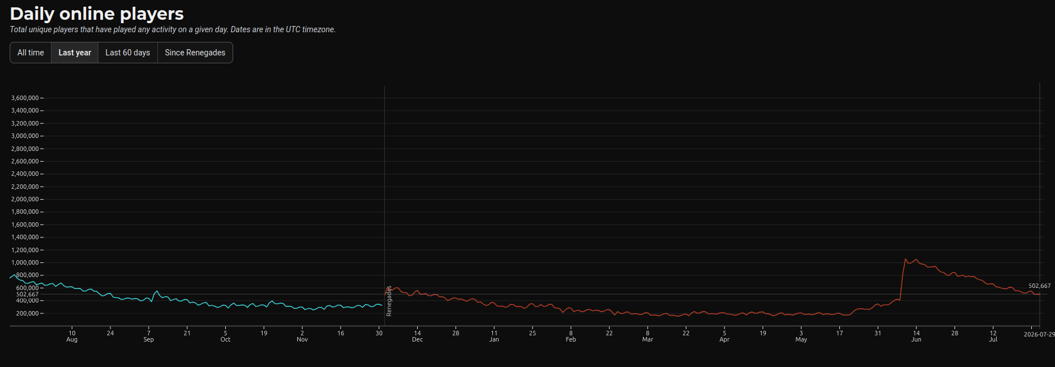Screen dimensions: 1055x367
Task: Click the 8 Feb x-axis label
Action: (x=571, y=336)
